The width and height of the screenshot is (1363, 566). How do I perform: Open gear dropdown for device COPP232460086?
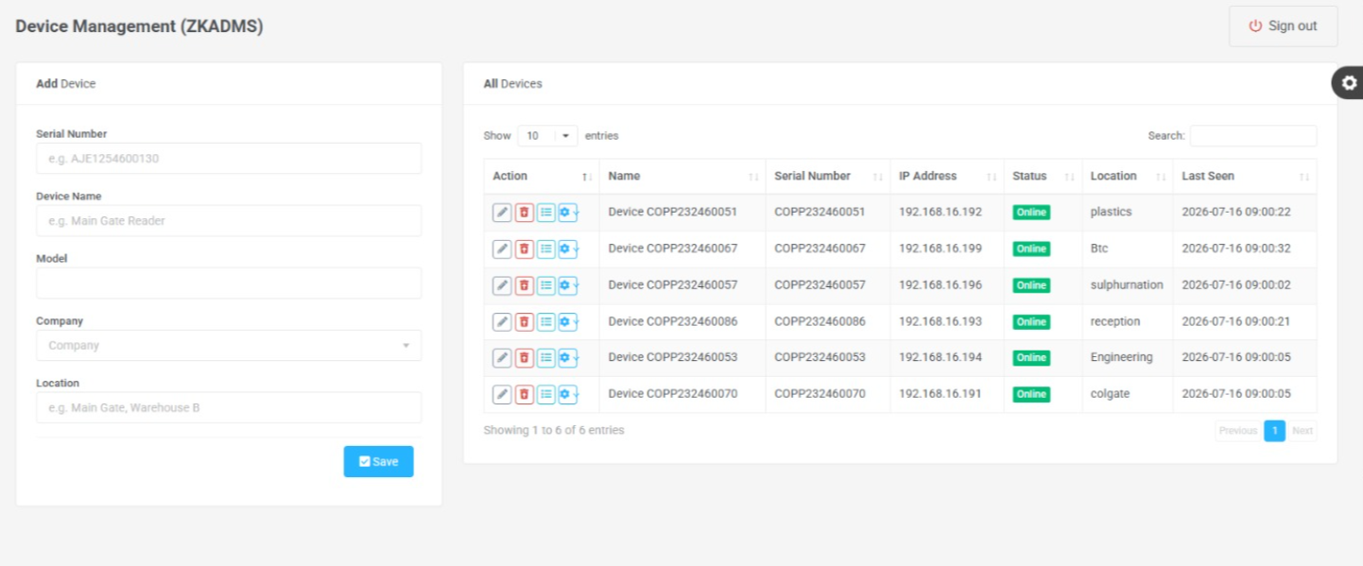click(x=568, y=321)
